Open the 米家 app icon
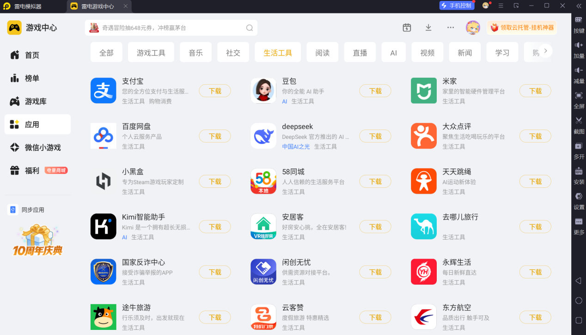 click(424, 91)
